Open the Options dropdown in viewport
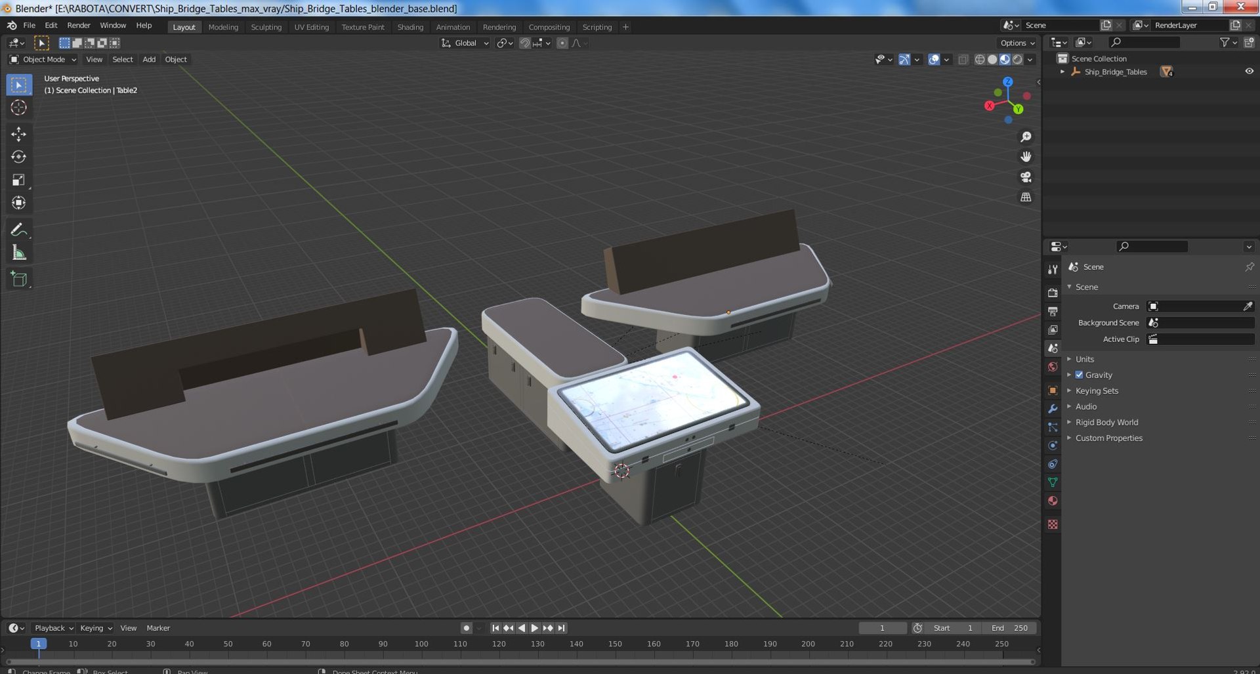Image resolution: width=1260 pixels, height=674 pixels. (x=1018, y=43)
